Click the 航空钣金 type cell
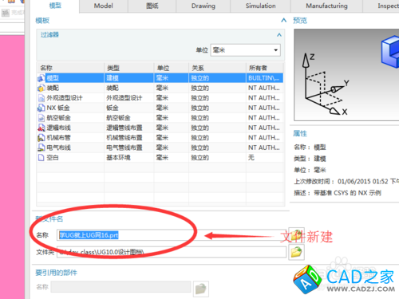The height and width of the screenshot is (299, 399). click(x=129, y=118)
